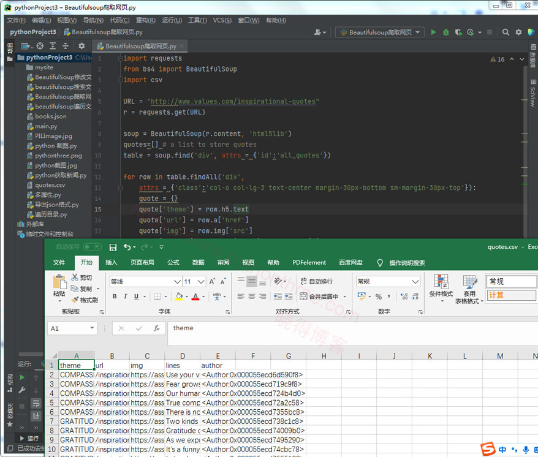
Task: Apply yellow fill color to cell
Action: pos(179,296)
